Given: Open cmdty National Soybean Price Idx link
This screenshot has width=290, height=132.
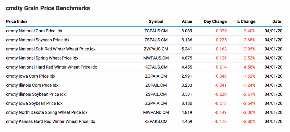Looking at the screenshot, I should [x=38, y=40].
